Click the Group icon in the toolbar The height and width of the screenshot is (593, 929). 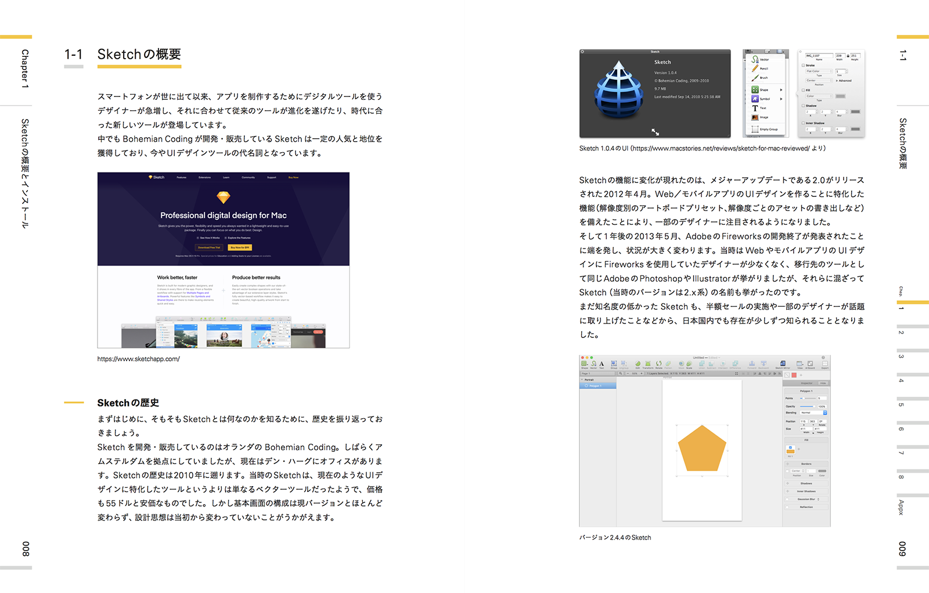[614, 364]
